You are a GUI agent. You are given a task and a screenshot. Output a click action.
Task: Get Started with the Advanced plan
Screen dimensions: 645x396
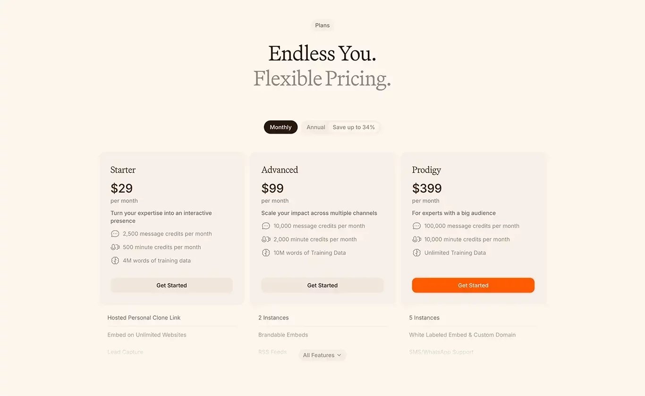322,285
